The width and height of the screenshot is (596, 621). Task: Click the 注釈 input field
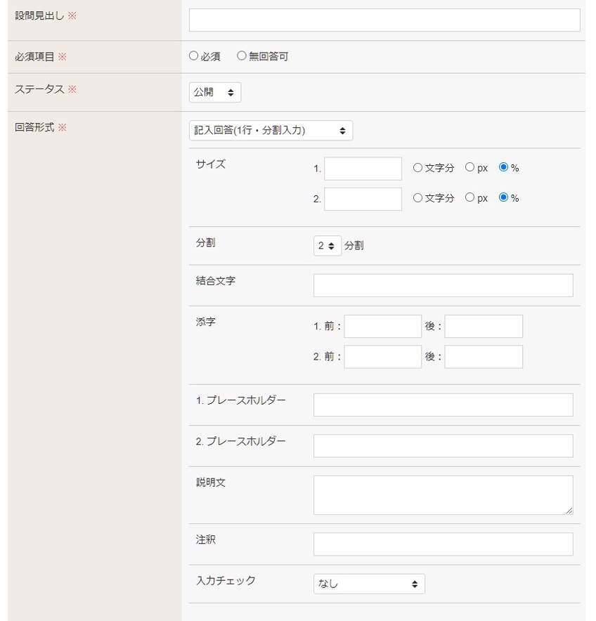pos(443,544)
